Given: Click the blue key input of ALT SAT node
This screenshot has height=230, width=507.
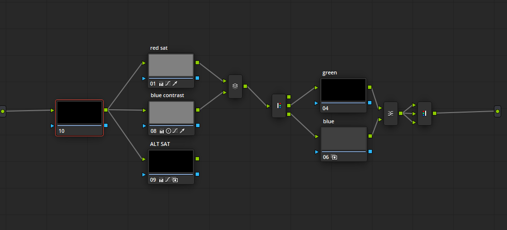Looking at the screenshot, I should pos(144,174).
